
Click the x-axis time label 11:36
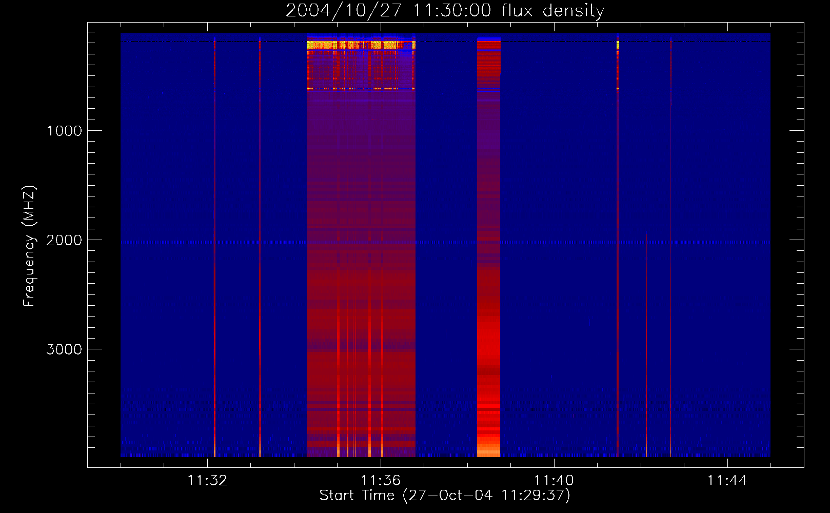[x=381, y=481]
